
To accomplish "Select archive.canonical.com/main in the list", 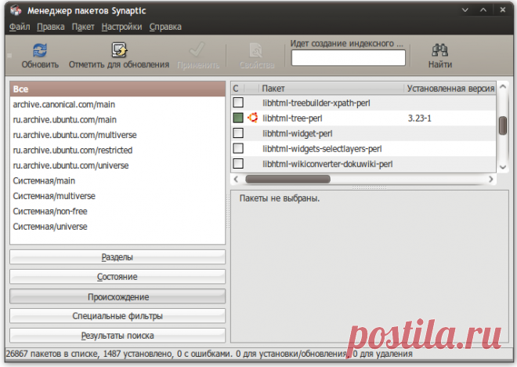I will click(117, 104).
